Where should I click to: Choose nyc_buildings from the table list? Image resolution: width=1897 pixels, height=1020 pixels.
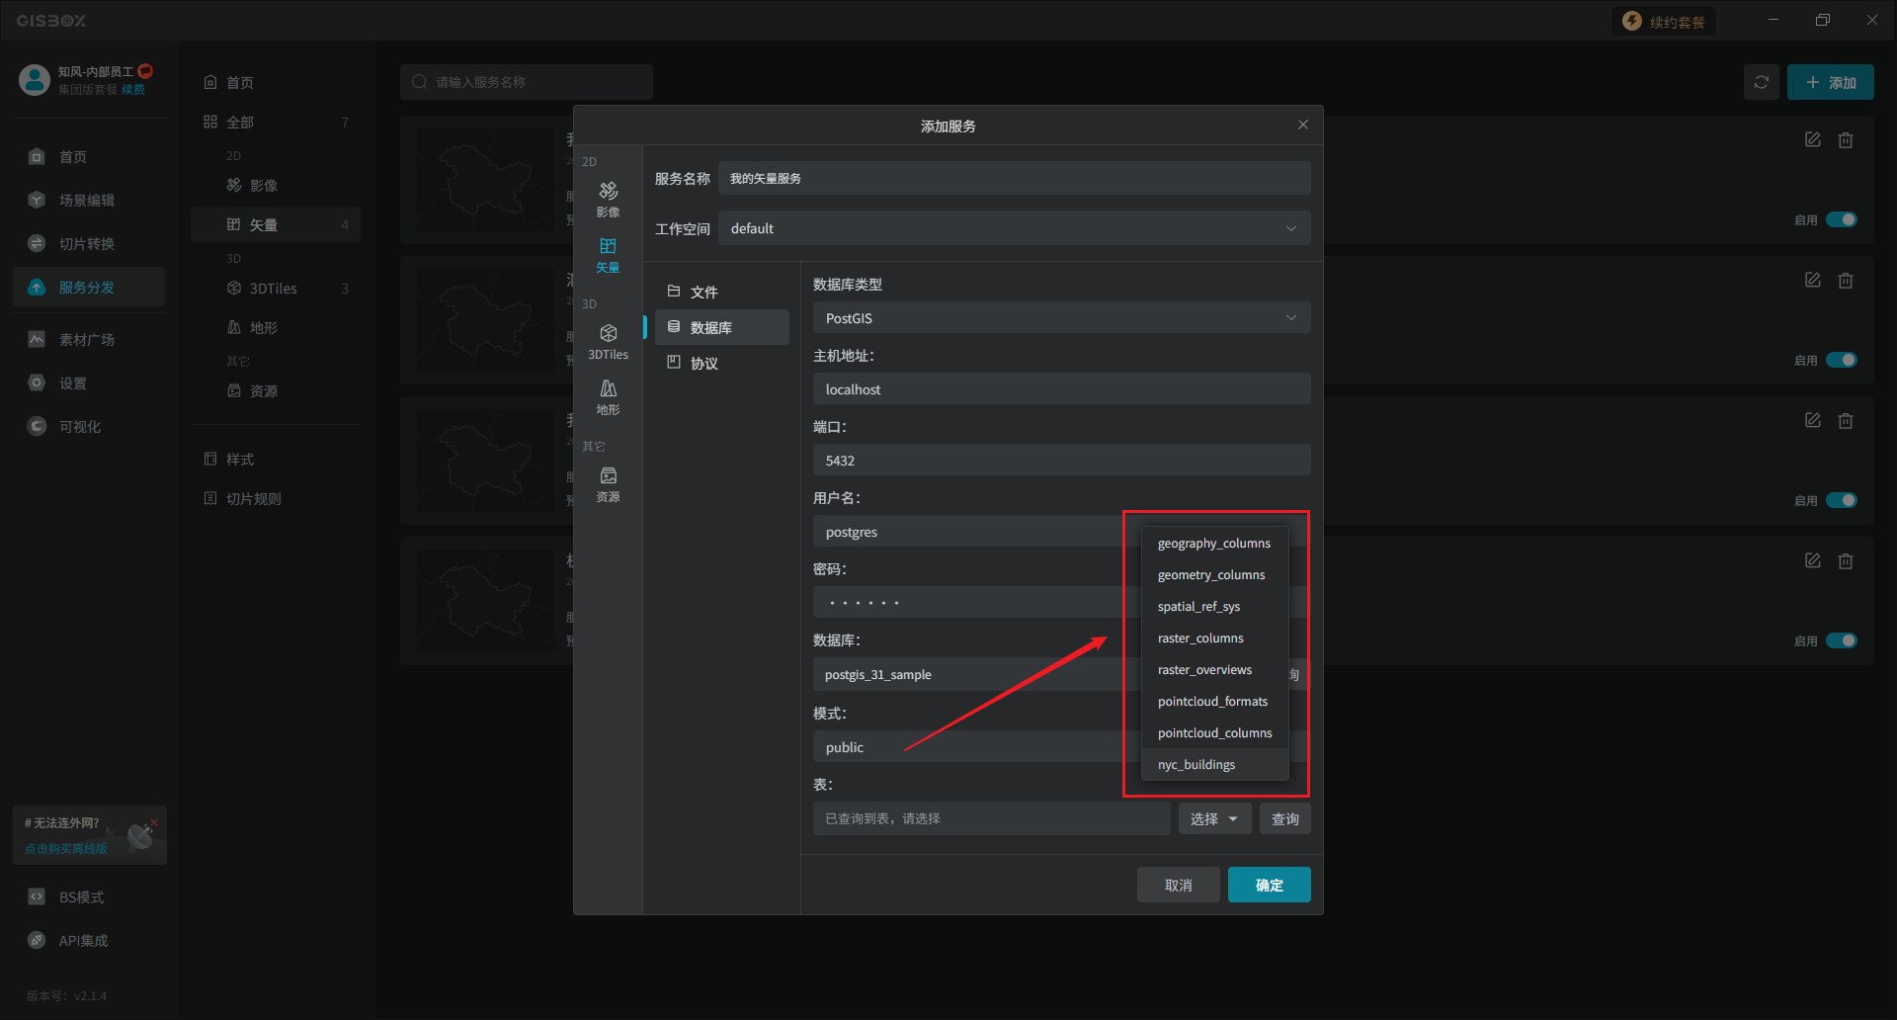tap(1196, 764)
